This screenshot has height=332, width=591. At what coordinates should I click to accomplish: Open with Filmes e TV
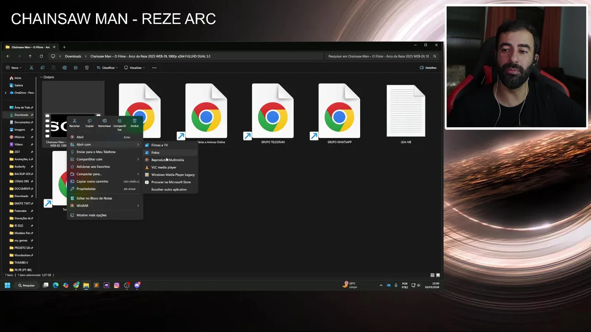tap(170, 145)
